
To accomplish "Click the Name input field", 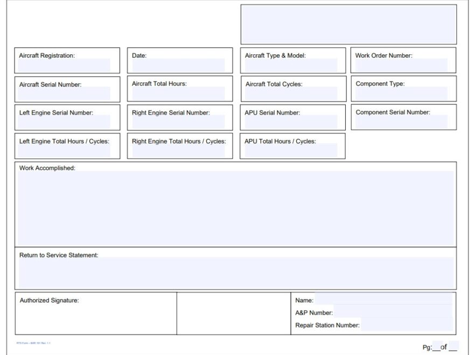I will click(384, 299).
